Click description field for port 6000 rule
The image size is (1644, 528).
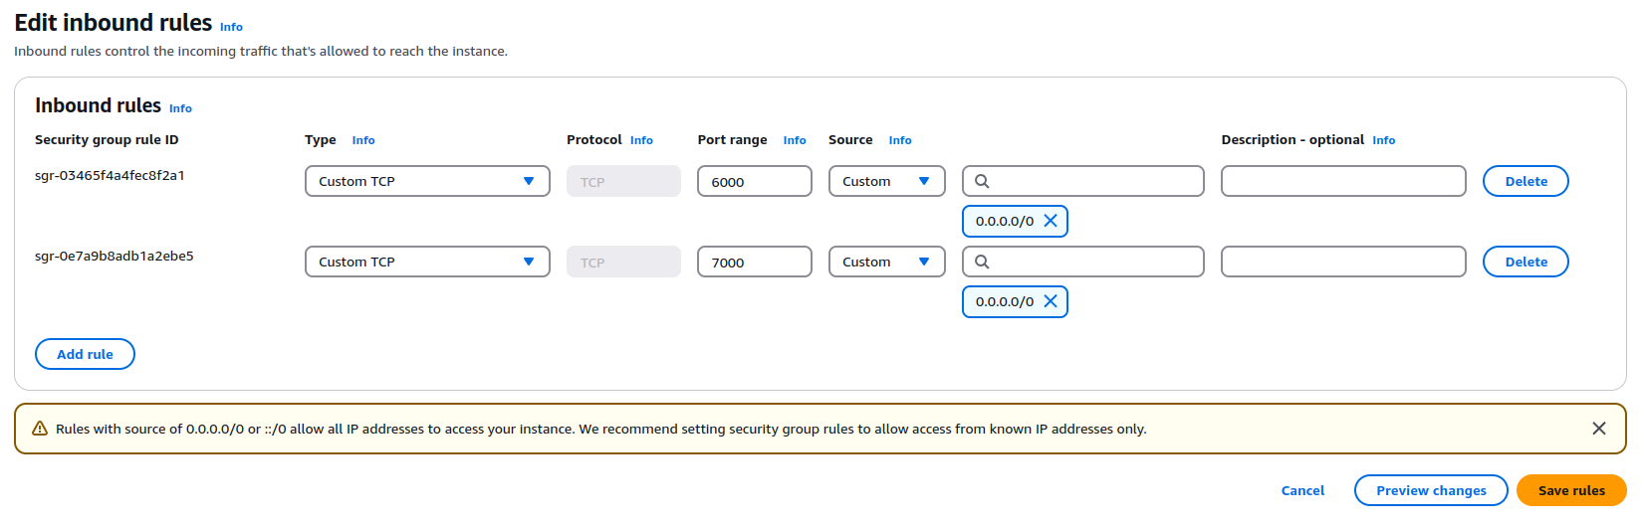pyautogui.click(x=1343, y=181)
